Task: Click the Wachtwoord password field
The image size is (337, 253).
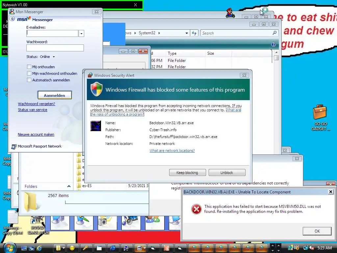Action: point(55,48)
